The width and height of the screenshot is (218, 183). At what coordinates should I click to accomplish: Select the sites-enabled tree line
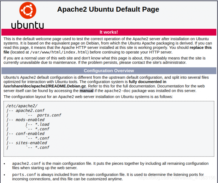pyautogui.click(x=27, y=143)
